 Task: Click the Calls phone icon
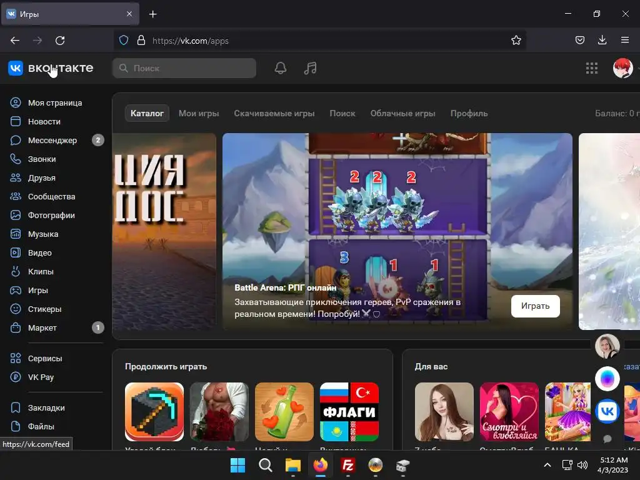(16, 159)
